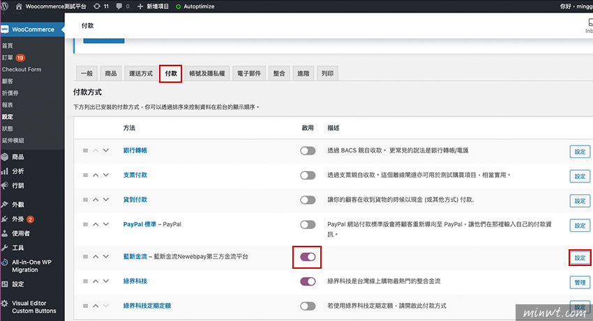Enable the PayPal 標準 toggle
593x321 pixels.
pyautogui.click(x=308, y=225)
